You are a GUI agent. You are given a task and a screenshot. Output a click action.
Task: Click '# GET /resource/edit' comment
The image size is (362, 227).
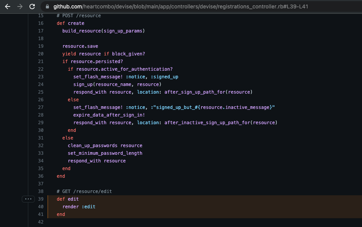(84, 191)
